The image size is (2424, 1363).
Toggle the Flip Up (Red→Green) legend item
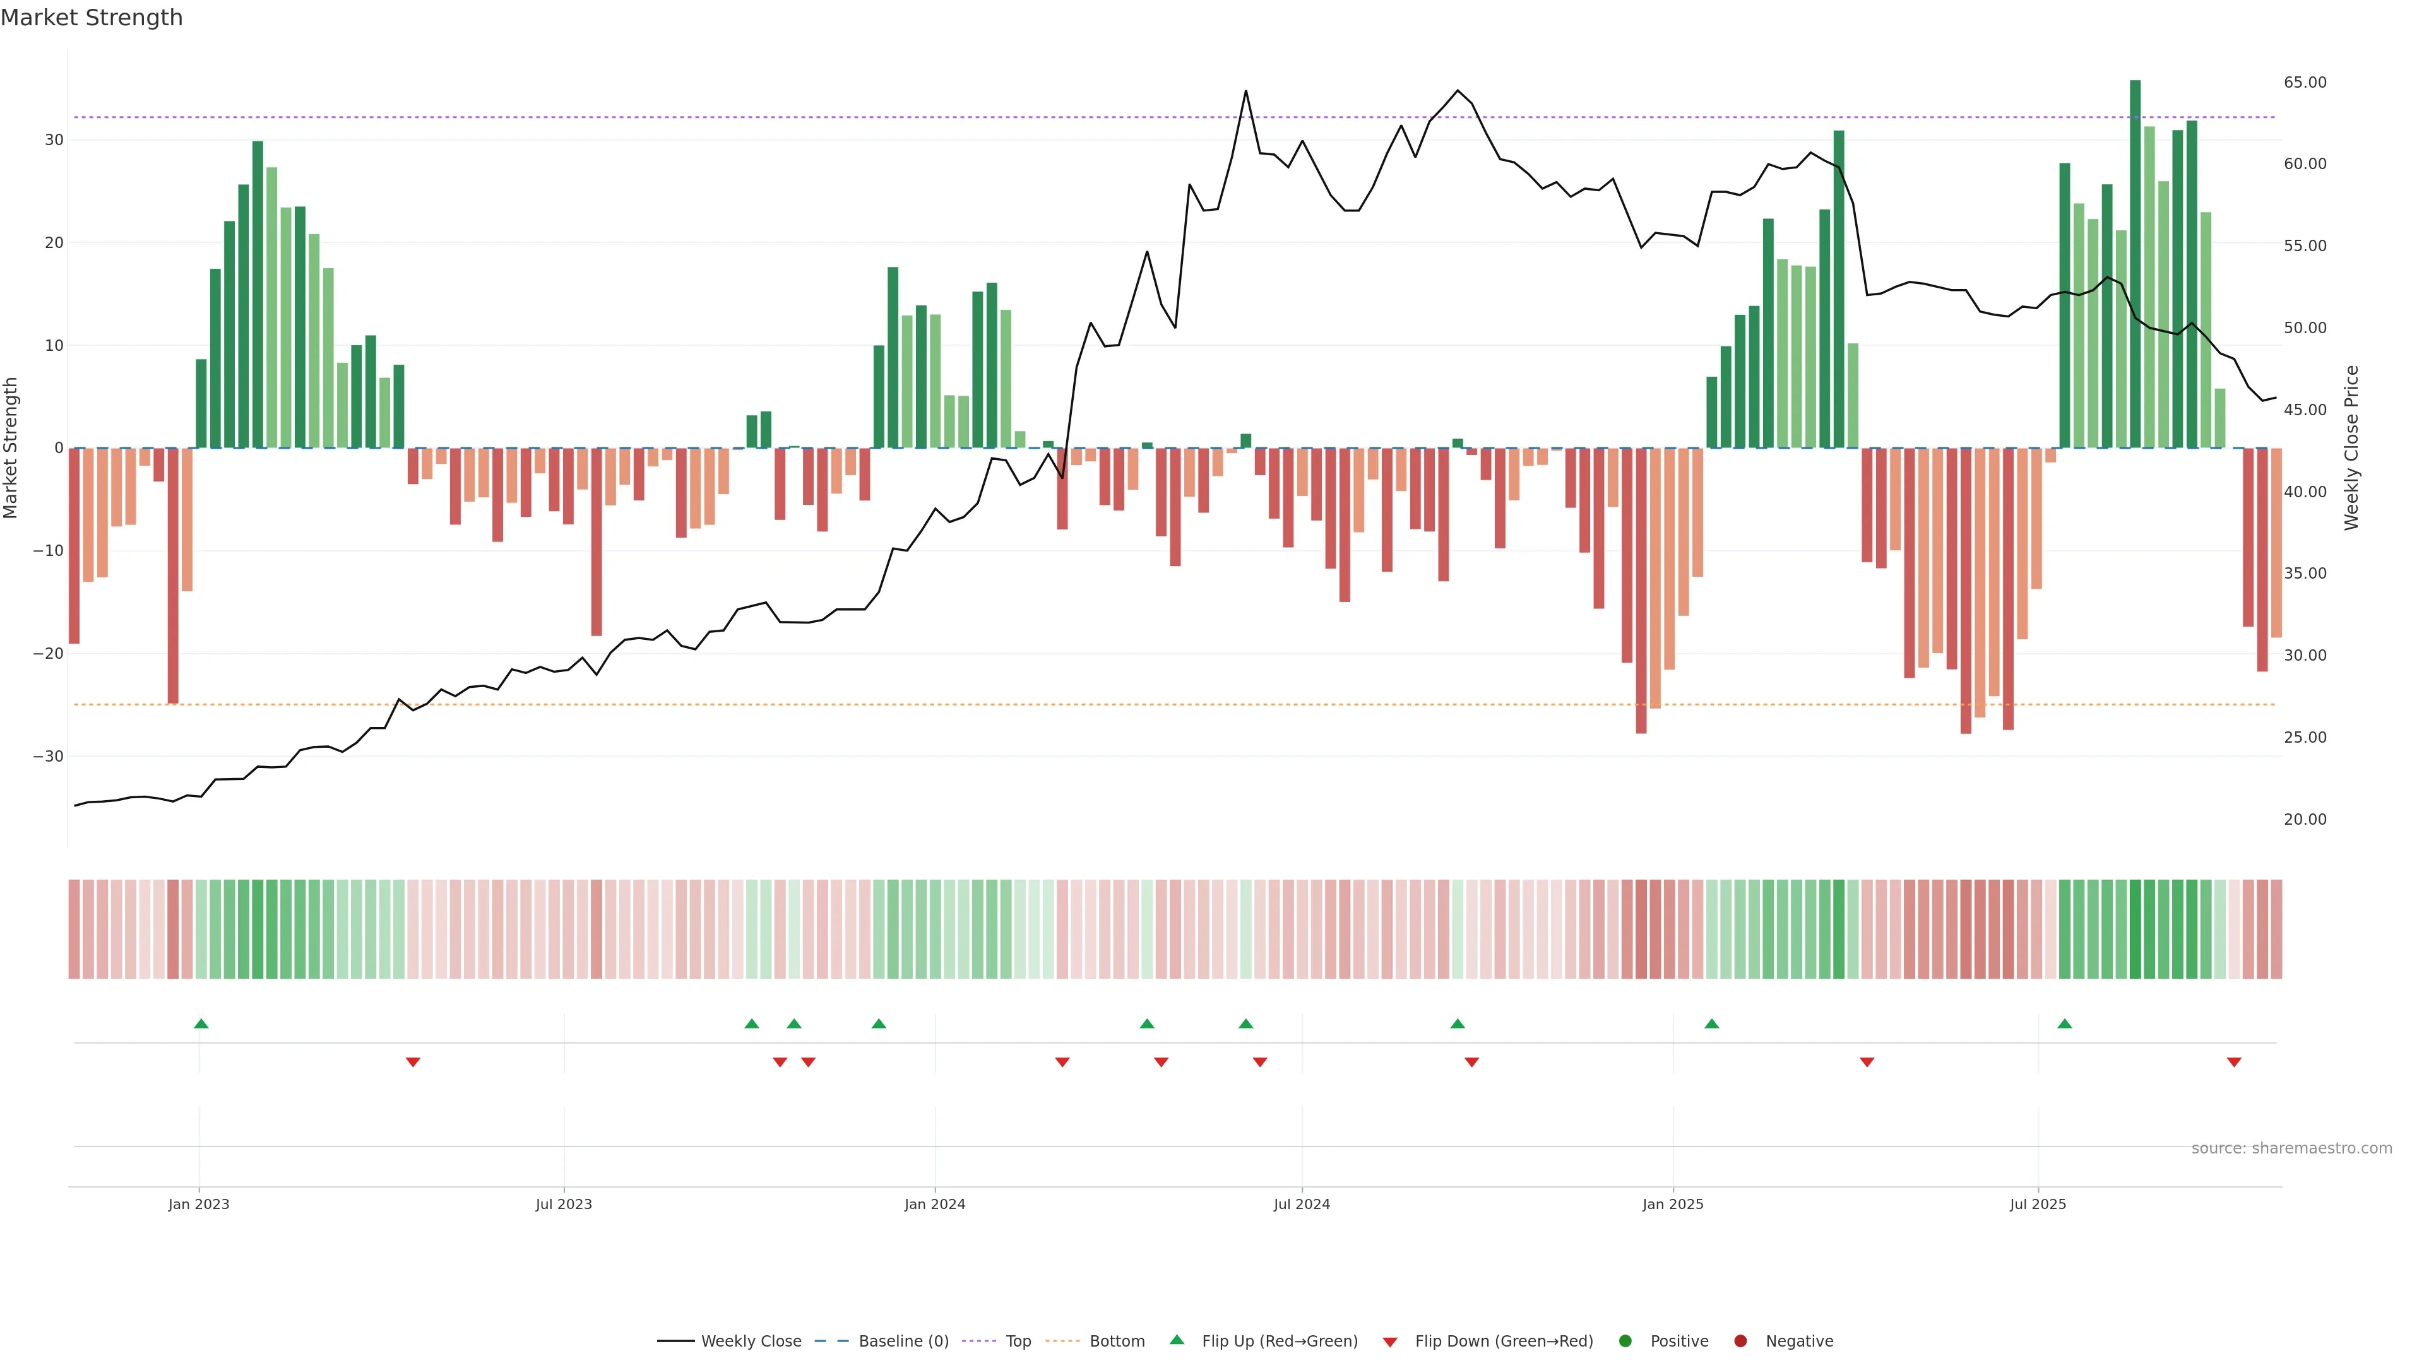tap(1279, 1342)
